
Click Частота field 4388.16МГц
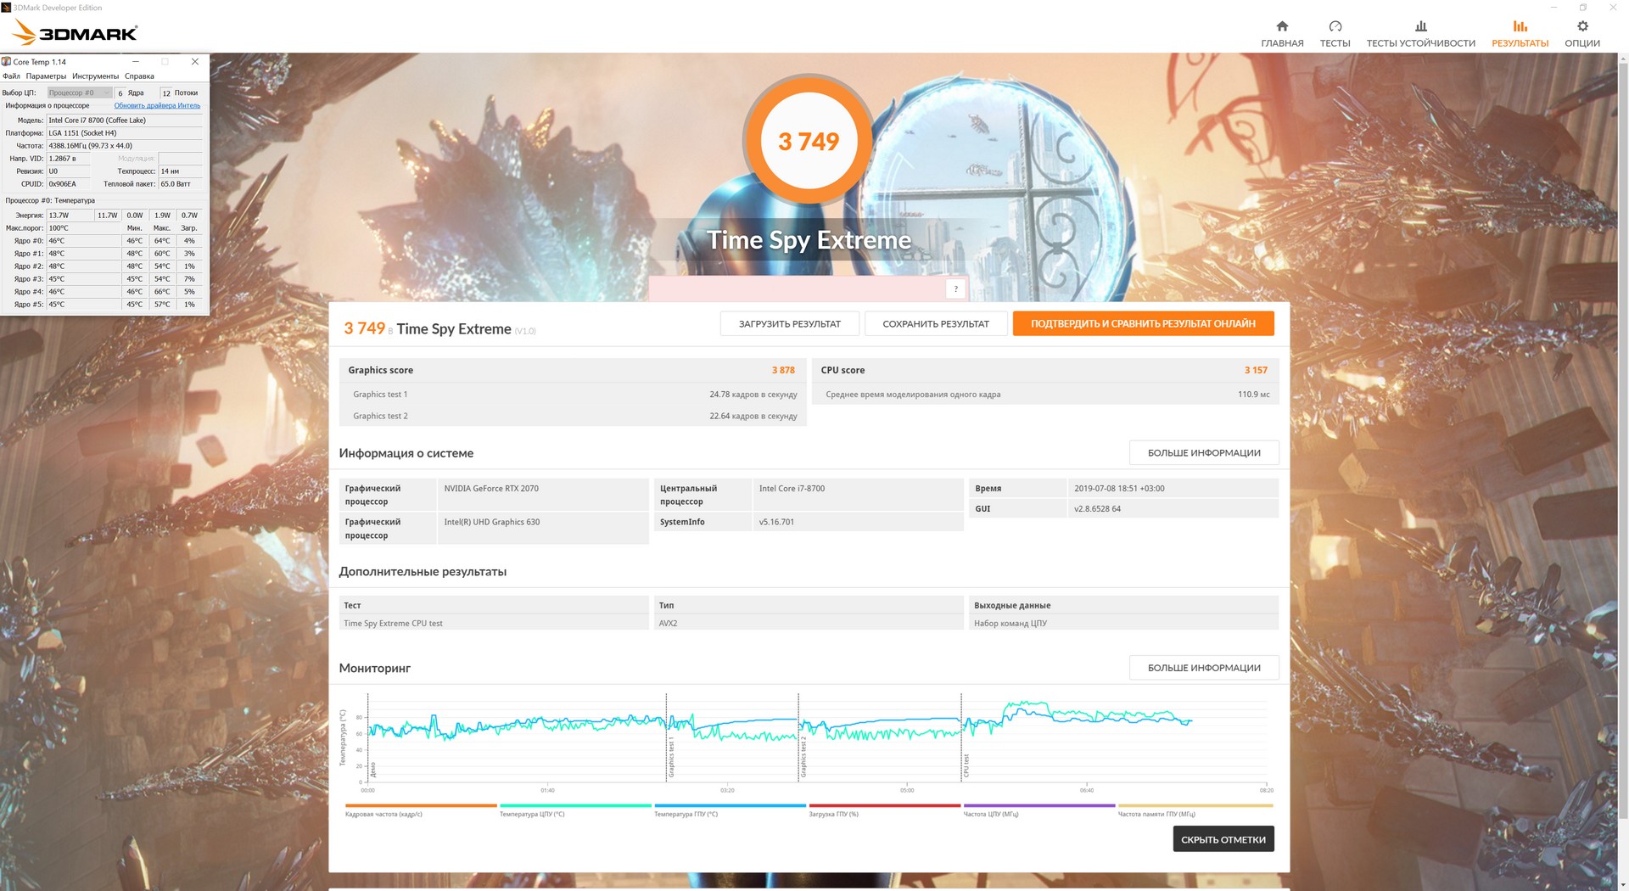[x=125, y=146]
